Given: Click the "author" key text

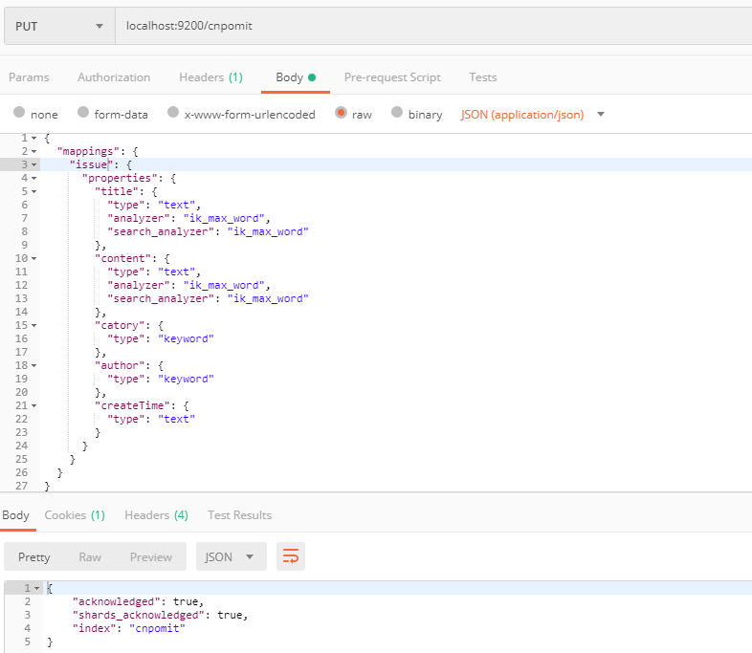Looking at the screenshot, I should tap(120, 365).
